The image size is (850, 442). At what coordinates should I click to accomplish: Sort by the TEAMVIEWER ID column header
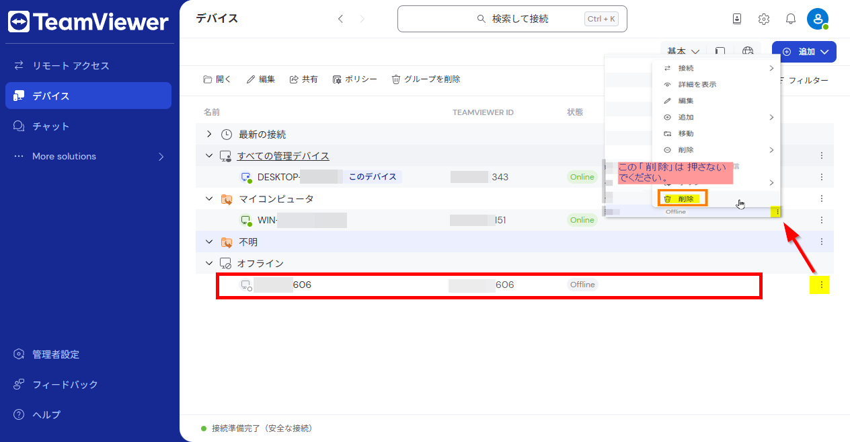[483, 112]
